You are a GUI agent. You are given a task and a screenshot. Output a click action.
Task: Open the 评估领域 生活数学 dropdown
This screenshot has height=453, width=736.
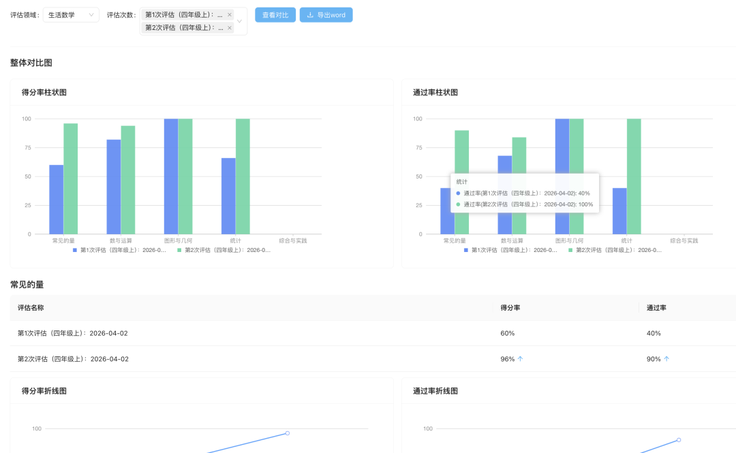click(71, 15)
